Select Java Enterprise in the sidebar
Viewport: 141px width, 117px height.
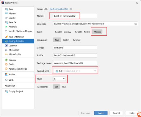[x=18, y=37]
